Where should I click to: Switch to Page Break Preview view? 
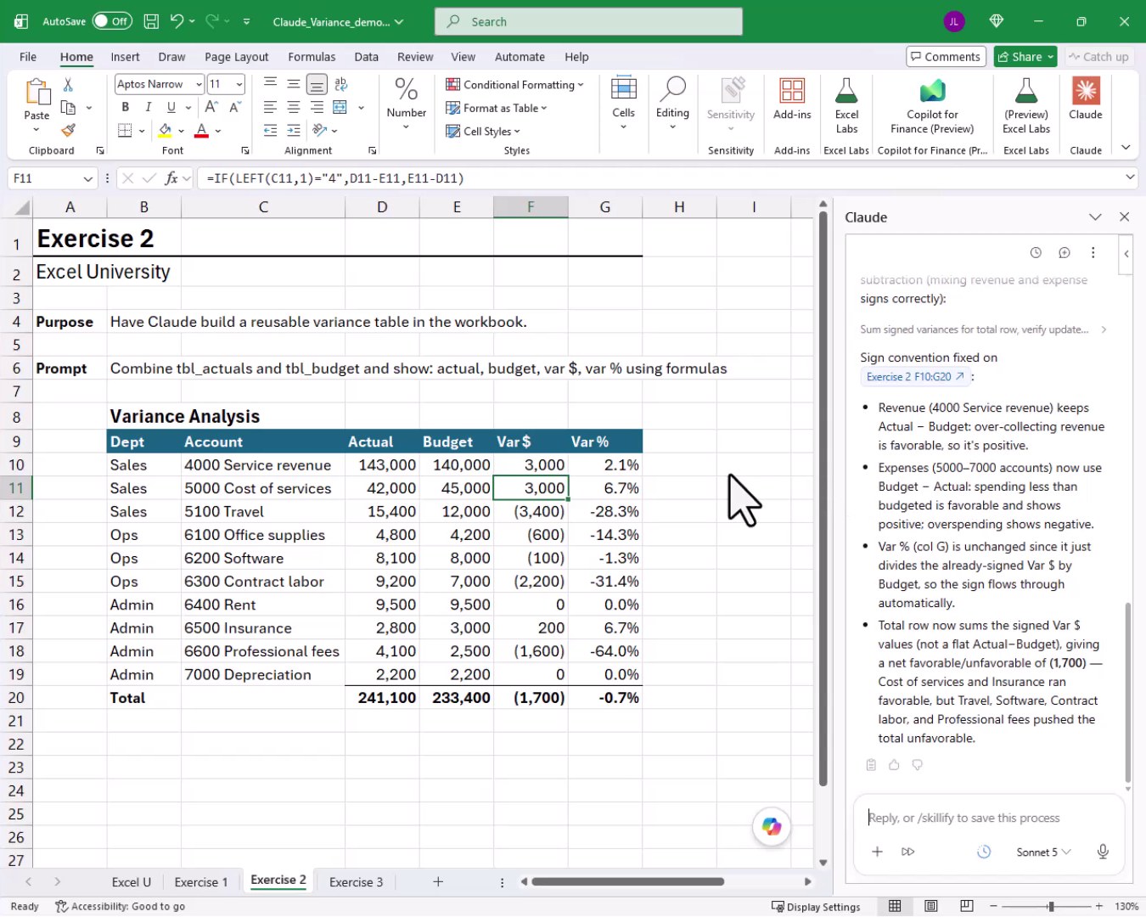point(967,906)
